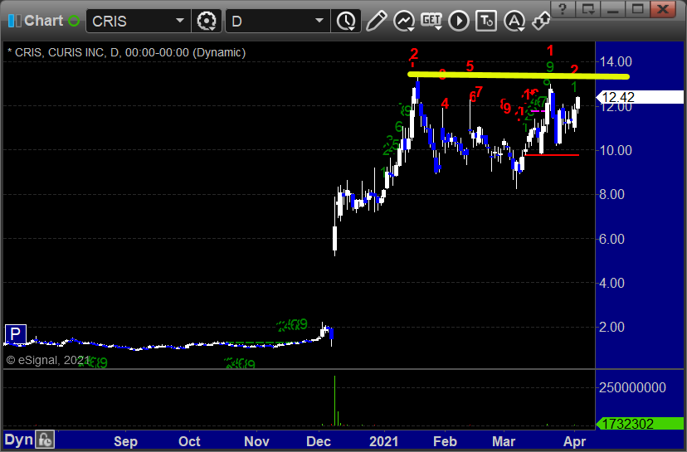Open the GET studies menu
Screen dimensions: 687x452
click(x=431, y=21)
